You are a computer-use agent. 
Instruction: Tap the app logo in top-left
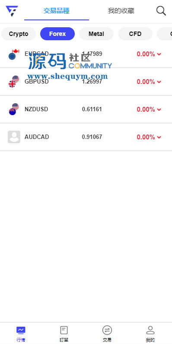pyautogui.click(x=12, y=11)
